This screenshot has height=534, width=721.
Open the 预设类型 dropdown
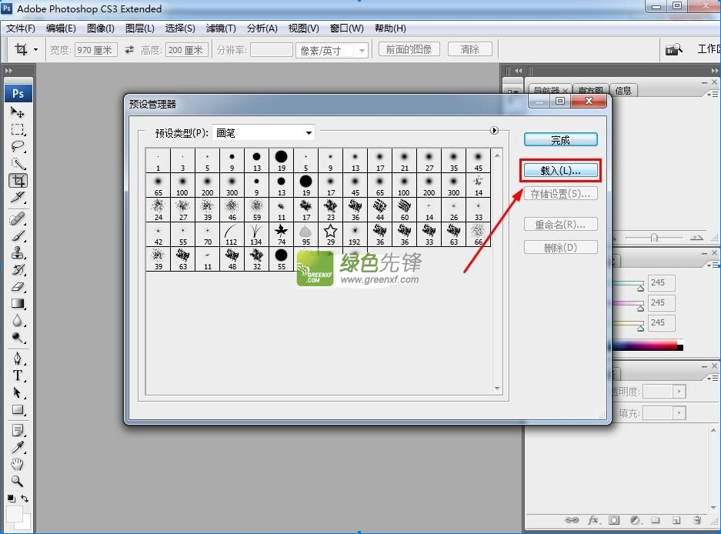pyautogui.click(x=263, y=133)
